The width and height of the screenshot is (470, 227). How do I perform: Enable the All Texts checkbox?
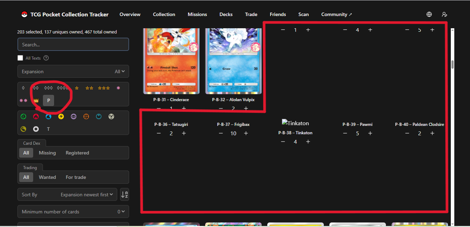coord(20,58)
